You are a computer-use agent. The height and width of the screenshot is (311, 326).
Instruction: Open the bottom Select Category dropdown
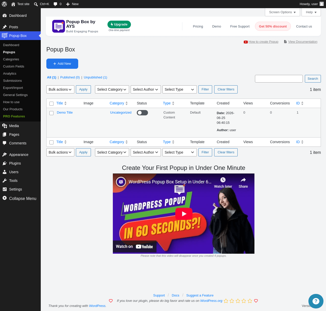112,152
